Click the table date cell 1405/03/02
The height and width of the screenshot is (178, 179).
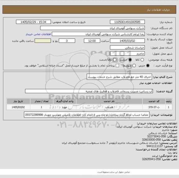tap(18, 107)
